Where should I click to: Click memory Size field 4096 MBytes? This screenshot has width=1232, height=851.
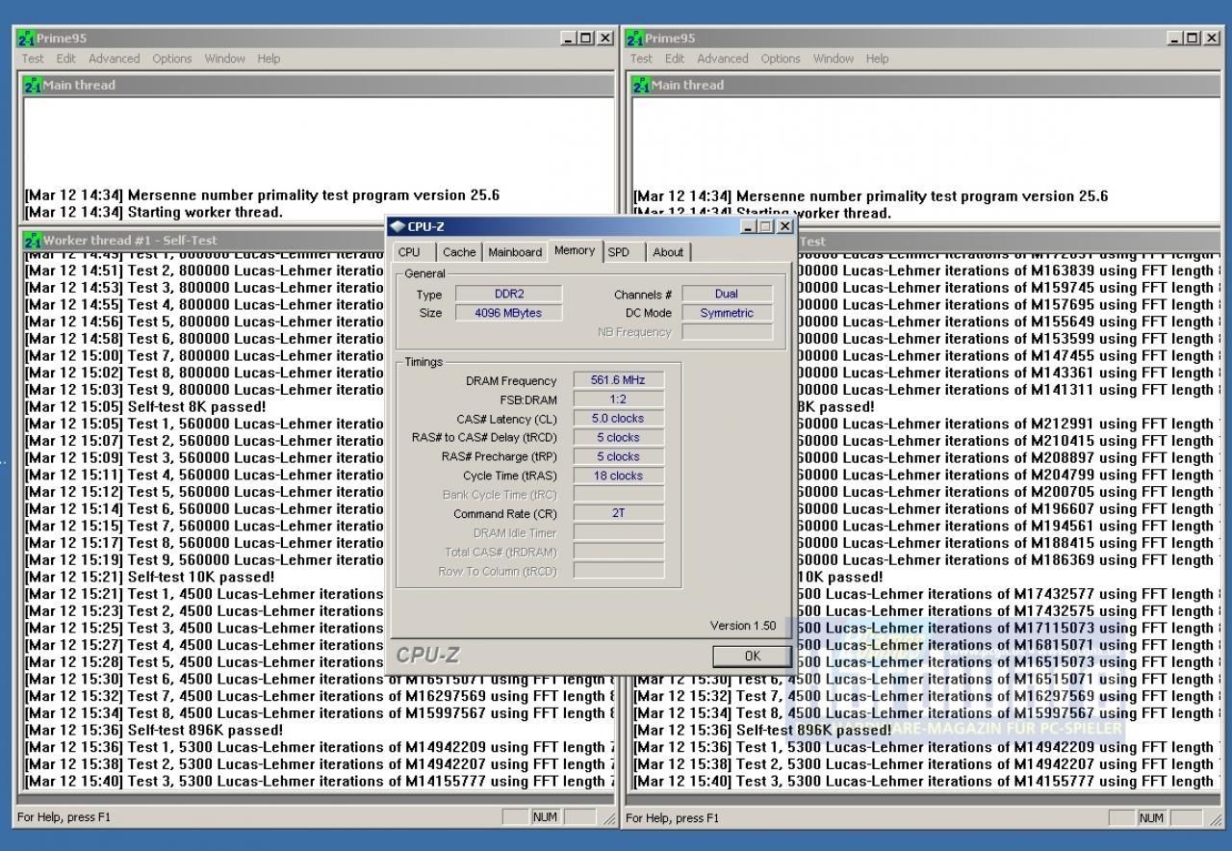pyautogui.click(x=508, y=313)
